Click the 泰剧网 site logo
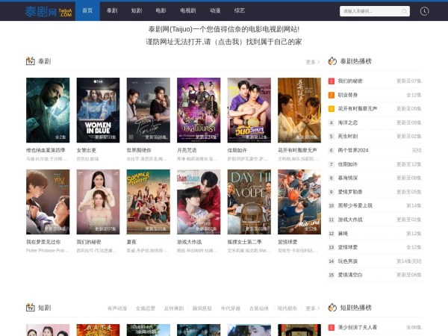This screenshot has width=448, height=336. pos(49,11)
